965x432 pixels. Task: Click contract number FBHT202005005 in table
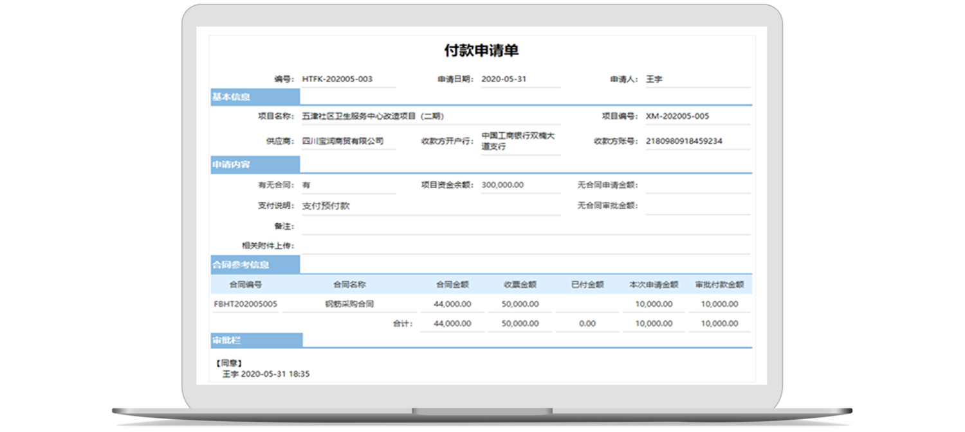pyautogui.click(x=246, y=304)
